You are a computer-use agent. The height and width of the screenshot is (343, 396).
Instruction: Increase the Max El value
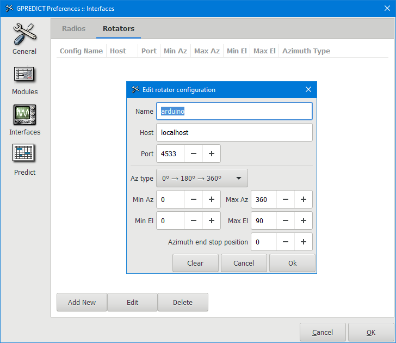[304, 220]
